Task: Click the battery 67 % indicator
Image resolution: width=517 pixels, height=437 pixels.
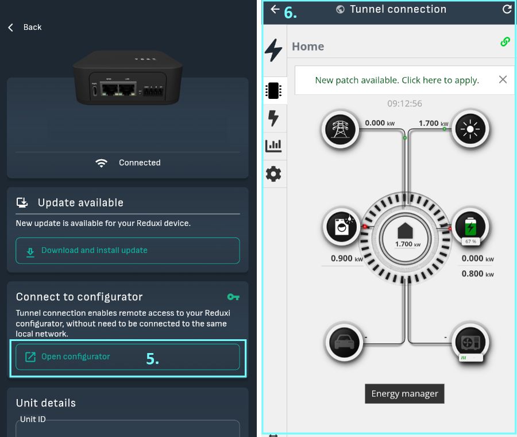Action: coord(470,241)
